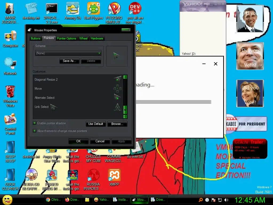This screenshot has height=205, width=273.
Task: Open the MARK ZUCKER desktop icon
Action: pos(10,13)
